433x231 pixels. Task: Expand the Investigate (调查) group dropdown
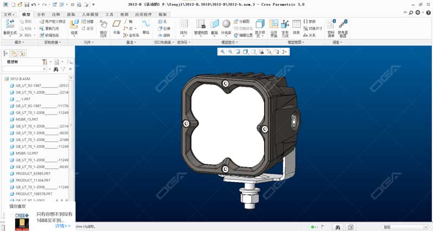click(x=337, y=42)
